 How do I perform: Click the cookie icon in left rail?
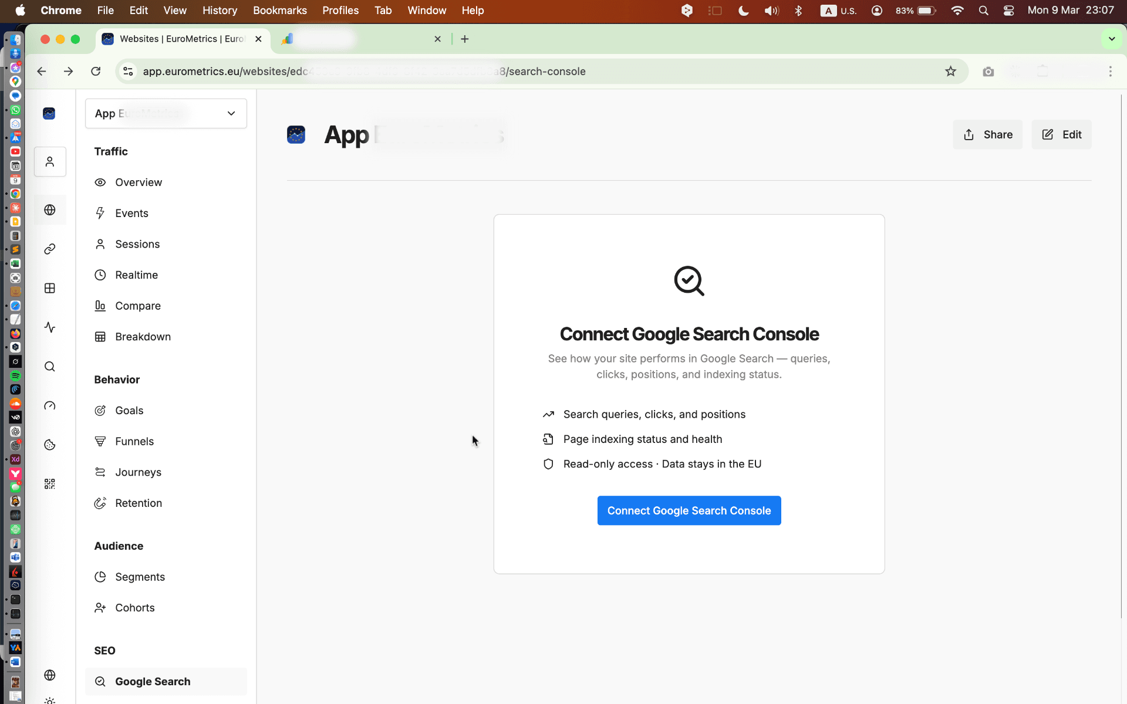click(50, 445)
